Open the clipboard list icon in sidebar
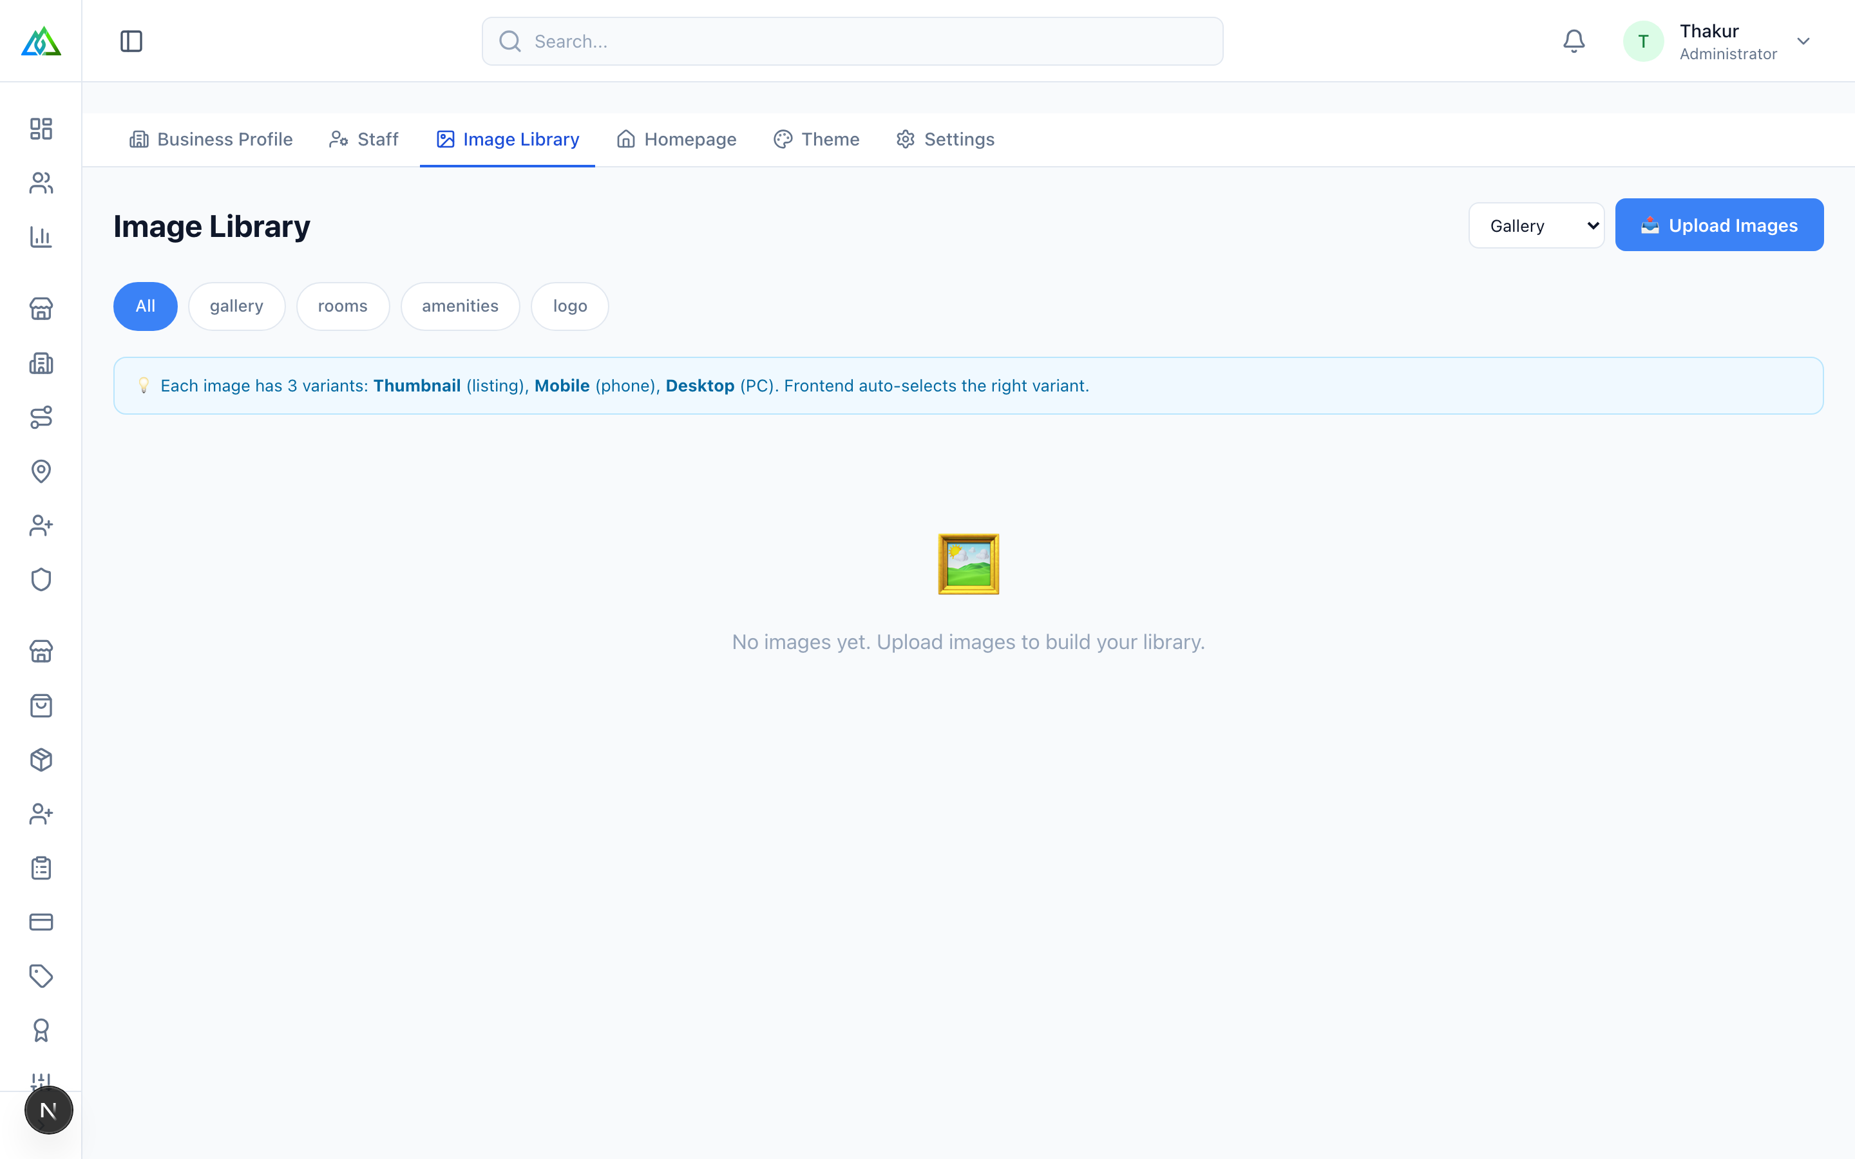This screenshot has height=1159, width=1855. 41,868
